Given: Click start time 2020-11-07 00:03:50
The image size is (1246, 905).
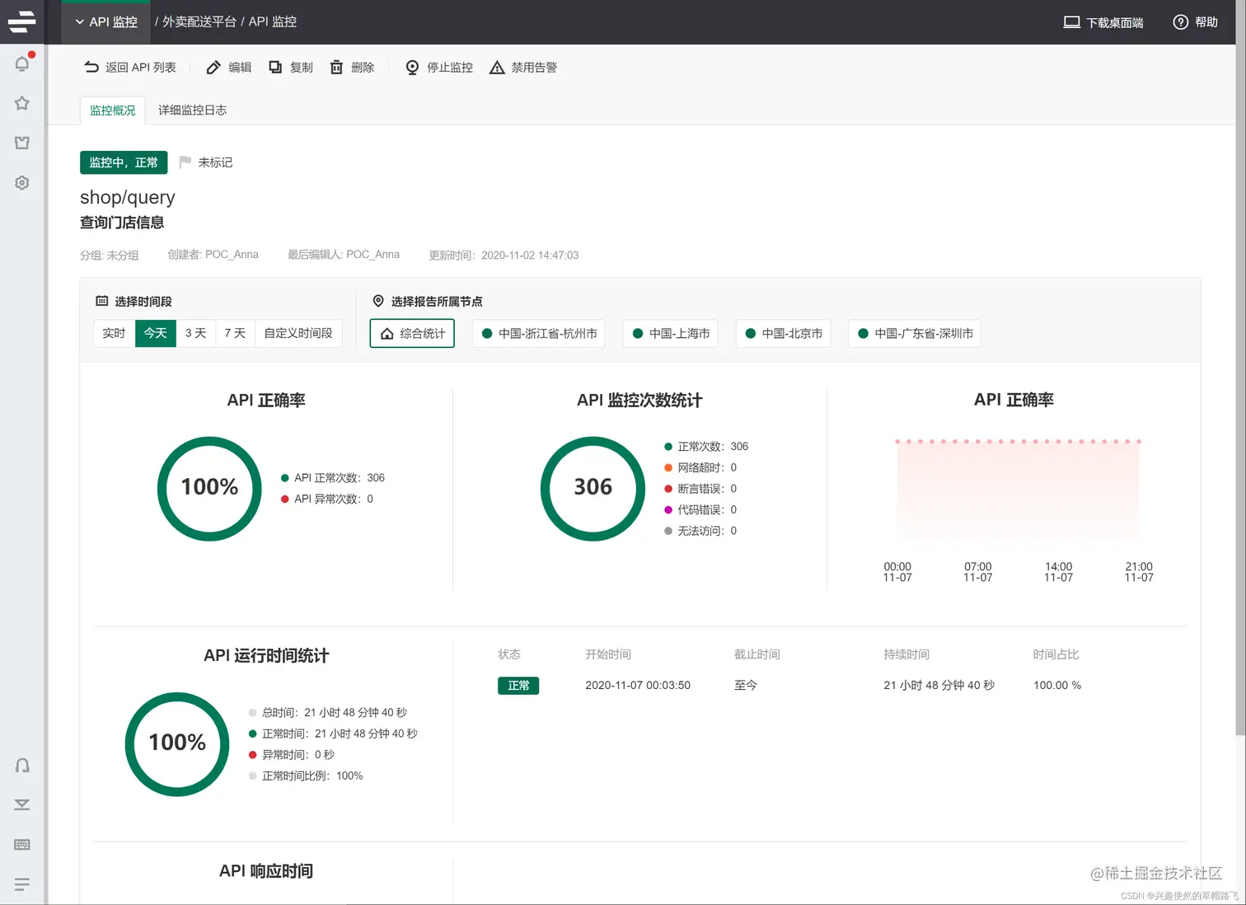Looking at the screenshot, I should (638, 685).
